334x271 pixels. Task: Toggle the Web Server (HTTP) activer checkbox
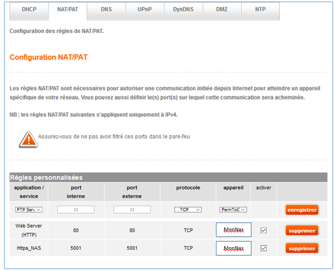tap(263, 230)
